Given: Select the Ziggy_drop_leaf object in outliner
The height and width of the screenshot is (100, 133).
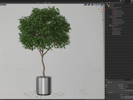Looking at the screenshot, I should 116,16.
